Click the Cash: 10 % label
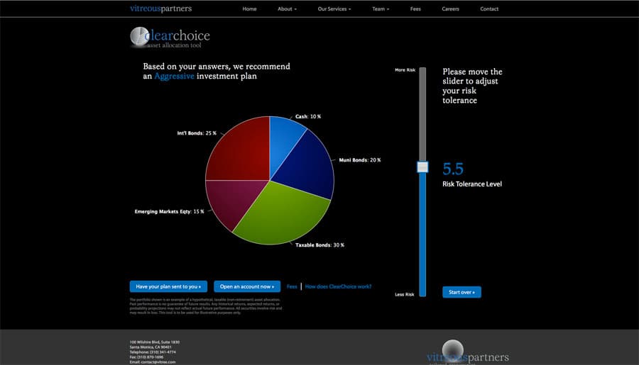 308,116
